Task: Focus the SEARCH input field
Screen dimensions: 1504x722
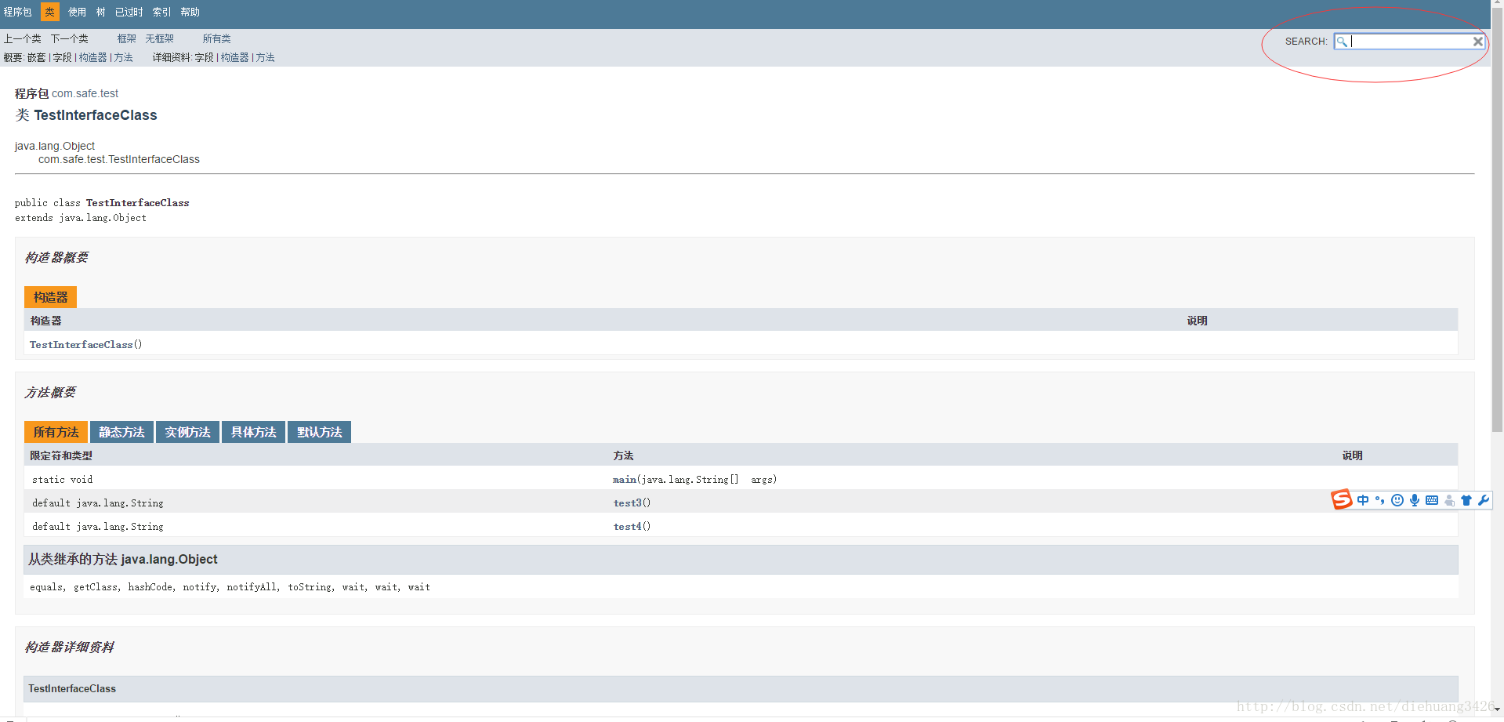Action: [x=1410, y=42]
